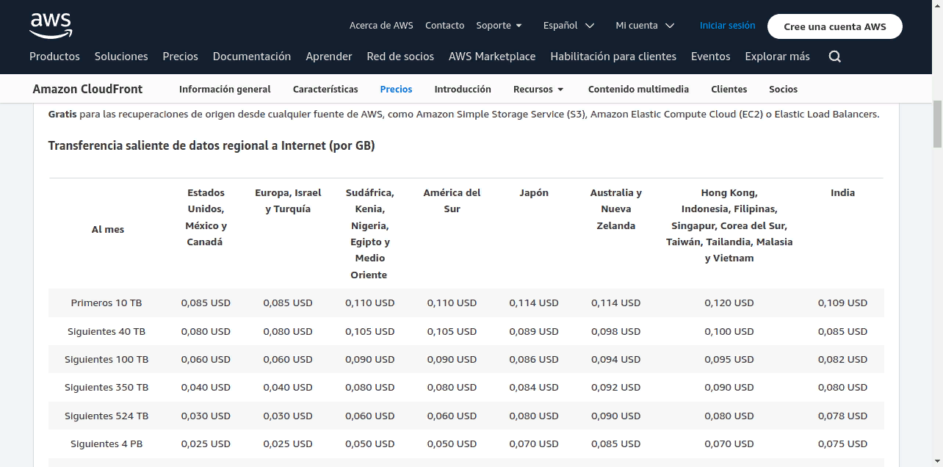Open the Documentación menu
This screenshot has height=467, width=943.
(252, 56)
